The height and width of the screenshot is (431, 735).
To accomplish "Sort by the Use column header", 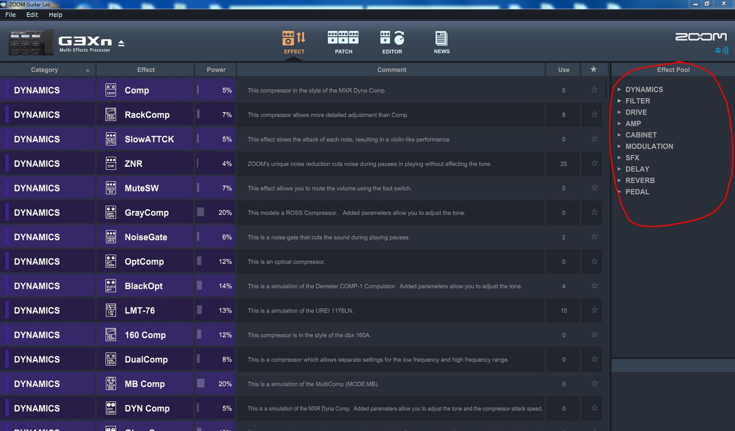I will 564,70.
